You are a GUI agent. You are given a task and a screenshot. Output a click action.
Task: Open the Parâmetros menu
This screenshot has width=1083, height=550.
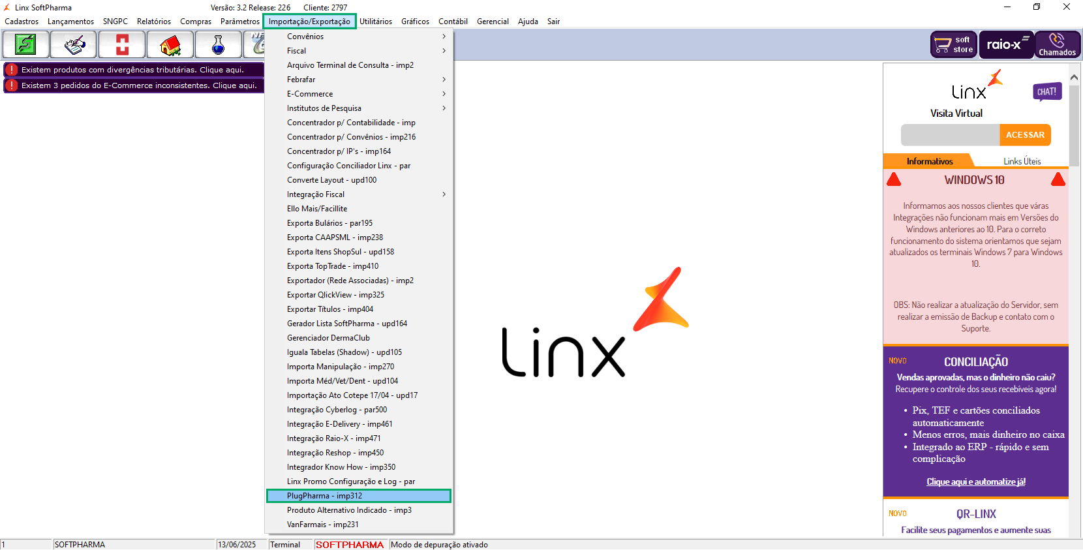(240, 22)
